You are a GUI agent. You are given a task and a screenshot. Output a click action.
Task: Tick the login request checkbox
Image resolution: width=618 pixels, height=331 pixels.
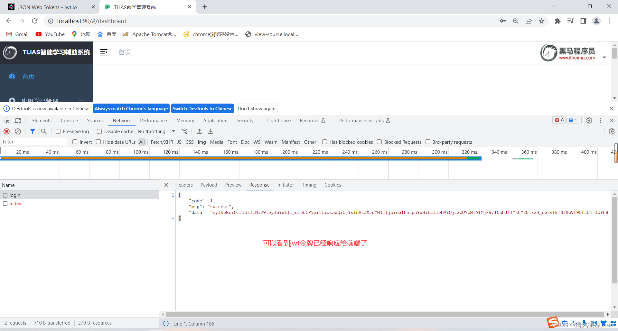(x=5, y=195)
